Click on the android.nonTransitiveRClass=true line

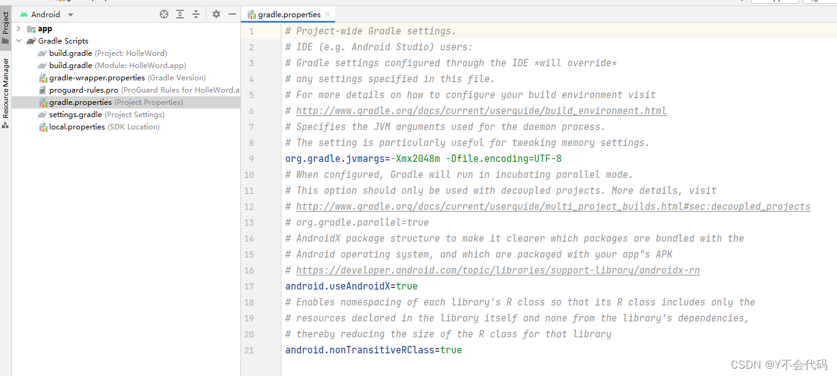point(374,350)
